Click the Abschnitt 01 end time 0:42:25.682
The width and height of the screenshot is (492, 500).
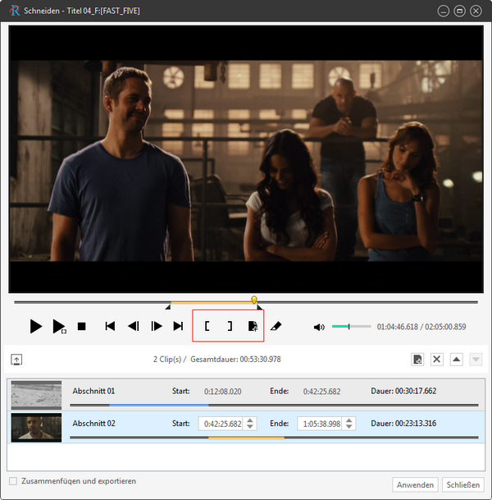(x=321, y=392)
